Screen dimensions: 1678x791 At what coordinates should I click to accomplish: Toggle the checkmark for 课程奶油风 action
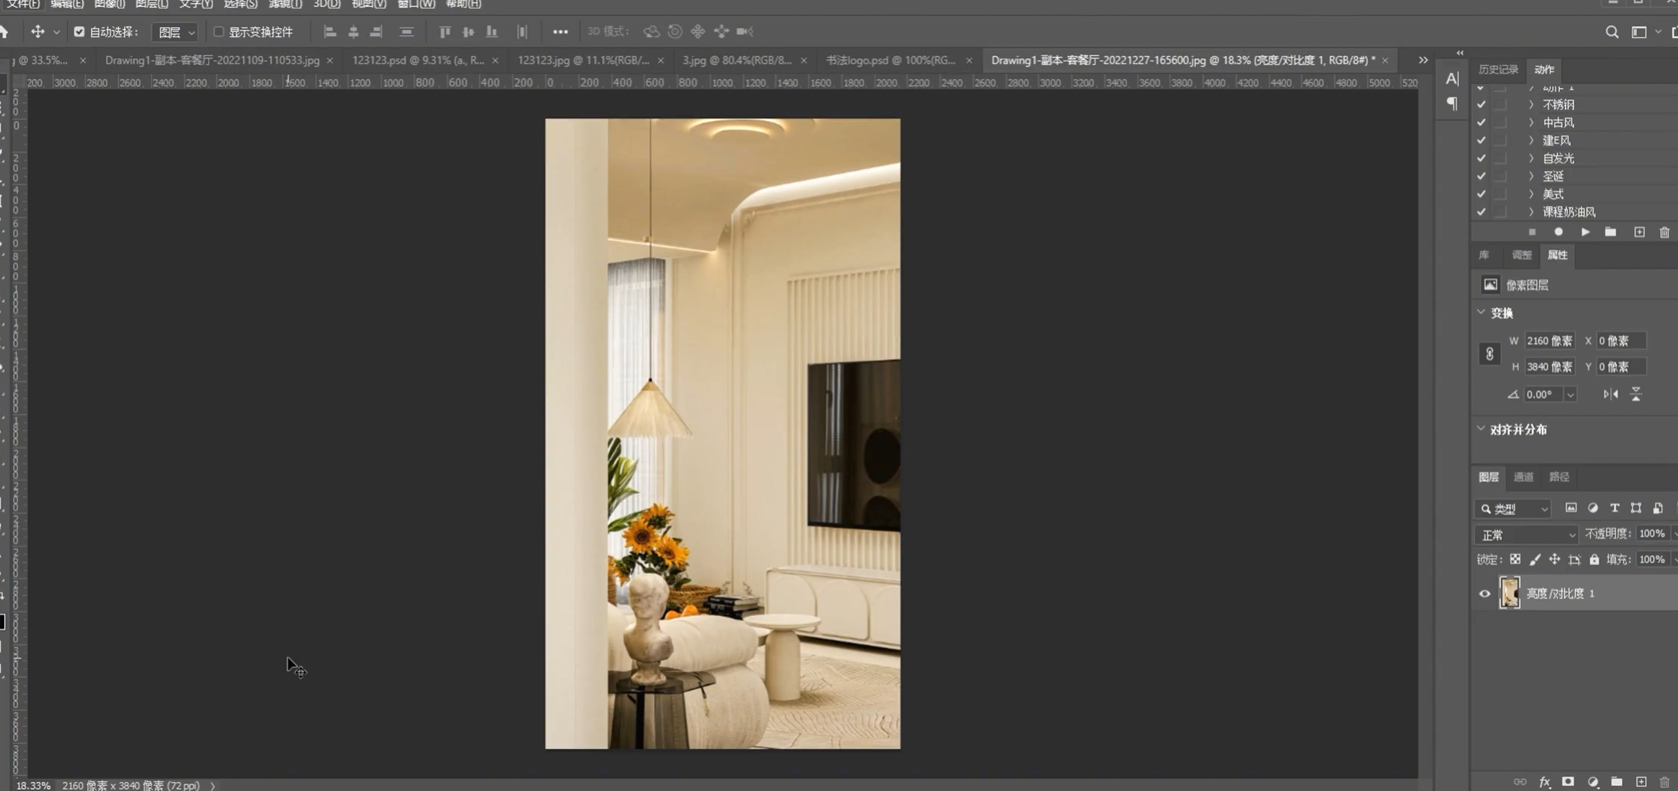coord(1481,212)
